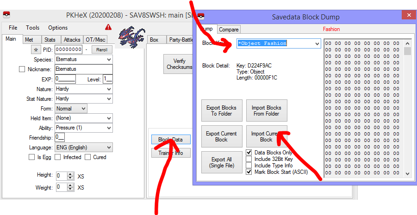The width and height of the screenshot is (417, 215).
Task: Click the red warning legality icon
Action: point(108,27)
